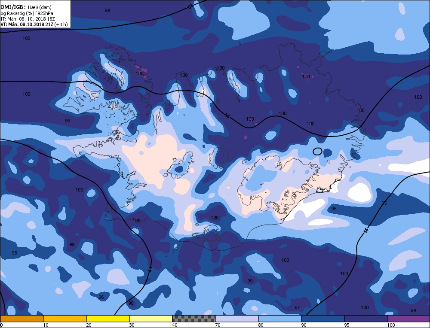The height and width of the screenshot is (328, 430).
Task: Click the legend scale label '30'
Action: point(132,325)
